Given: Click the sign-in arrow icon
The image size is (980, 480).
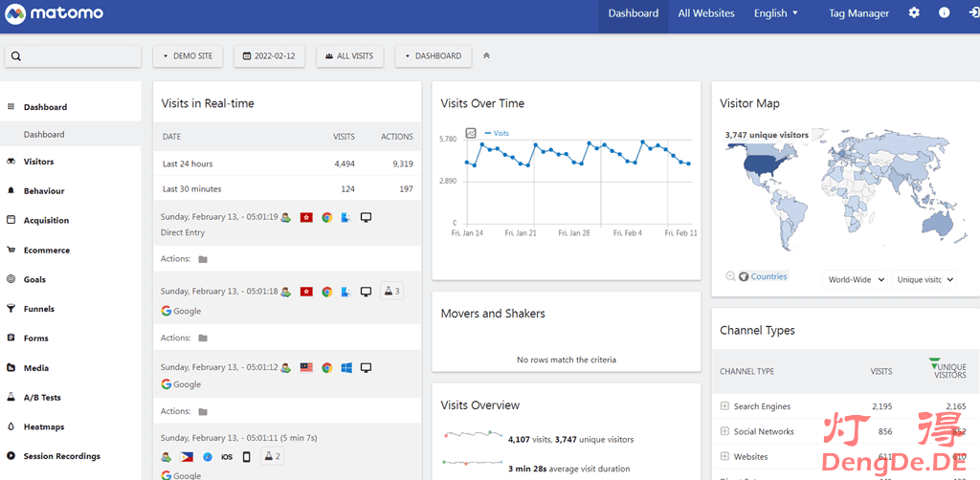Looking at the screenshot, I should 973,13.
